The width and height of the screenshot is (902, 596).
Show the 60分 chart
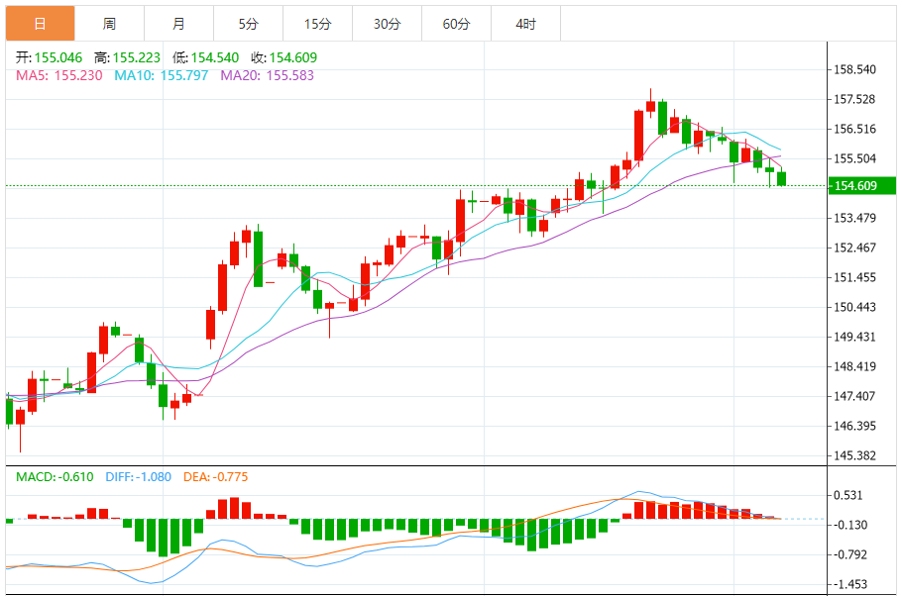pos(456,24)
